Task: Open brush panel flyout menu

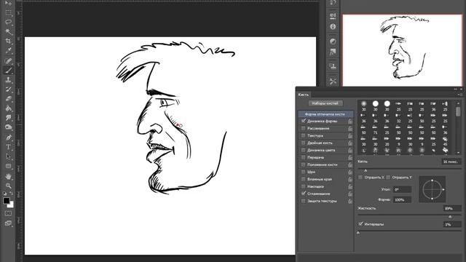Action: click(460, 95)
